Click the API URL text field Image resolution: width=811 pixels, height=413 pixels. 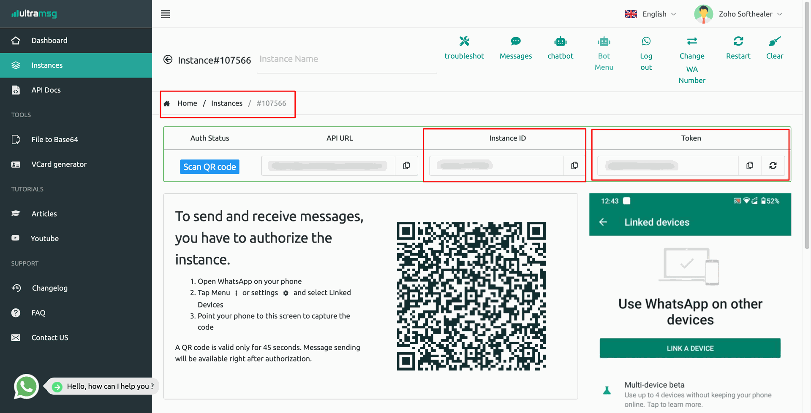(328, 166)
